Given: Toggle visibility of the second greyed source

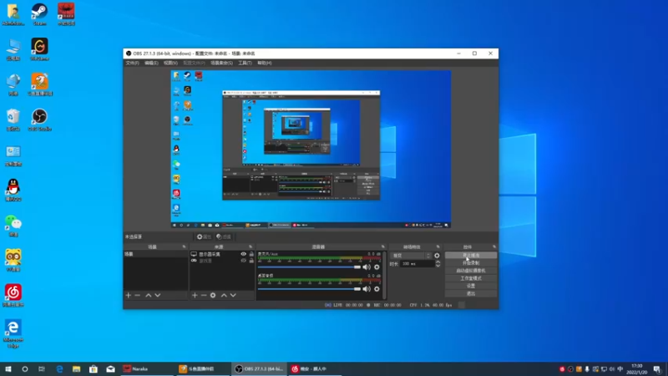Looking at the screenshot, I should tap(243, 261).
